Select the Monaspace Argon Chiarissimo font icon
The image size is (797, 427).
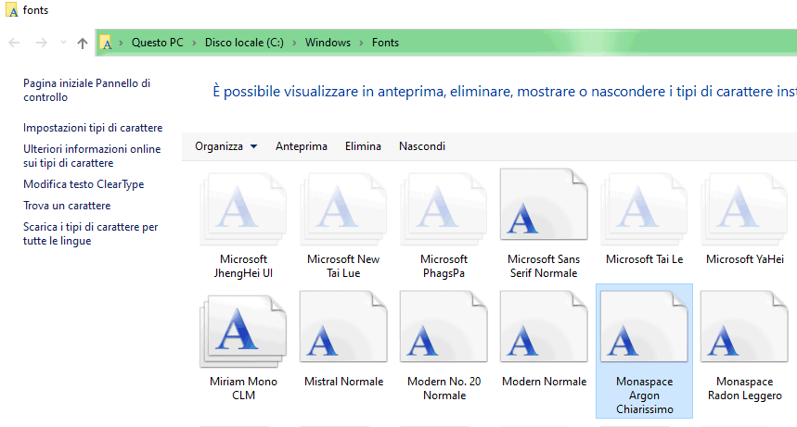(644, 327)
